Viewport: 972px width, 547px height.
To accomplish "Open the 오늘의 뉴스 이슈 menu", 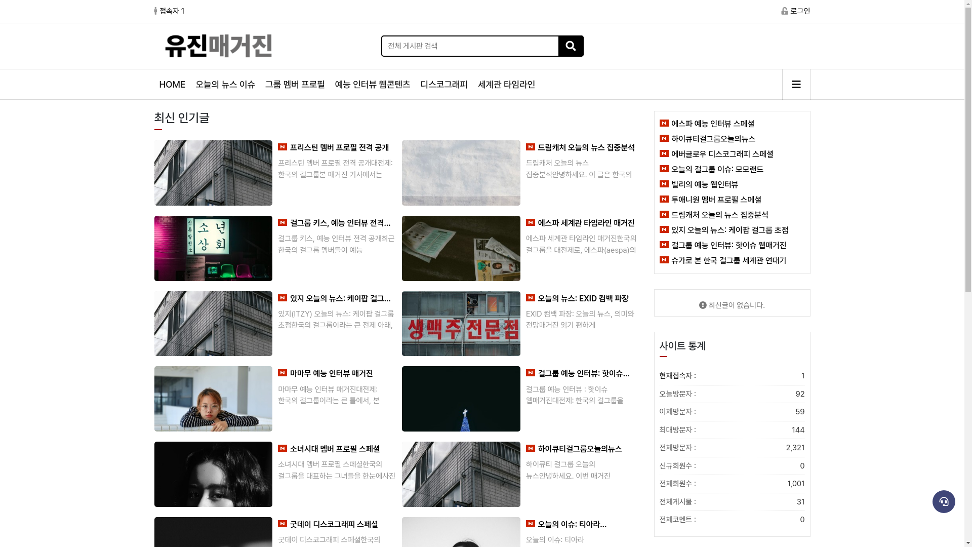I will click(x=225, y=85).
